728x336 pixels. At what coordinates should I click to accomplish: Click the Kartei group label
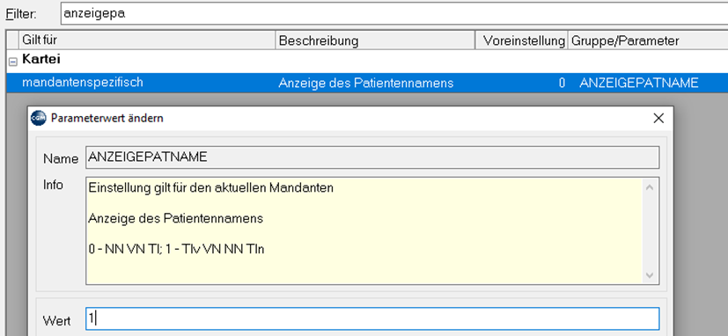point(41,60)
